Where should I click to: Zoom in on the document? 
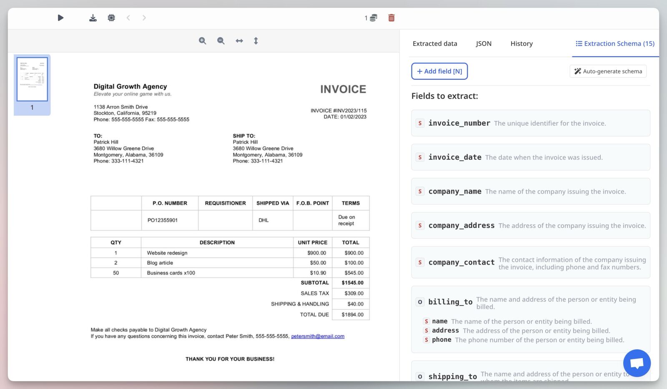coord(203,40)
